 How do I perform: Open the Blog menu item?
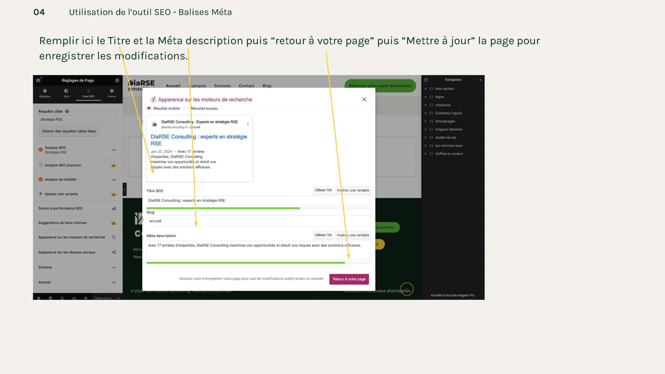pyautogui.click(x=267, y=86)
